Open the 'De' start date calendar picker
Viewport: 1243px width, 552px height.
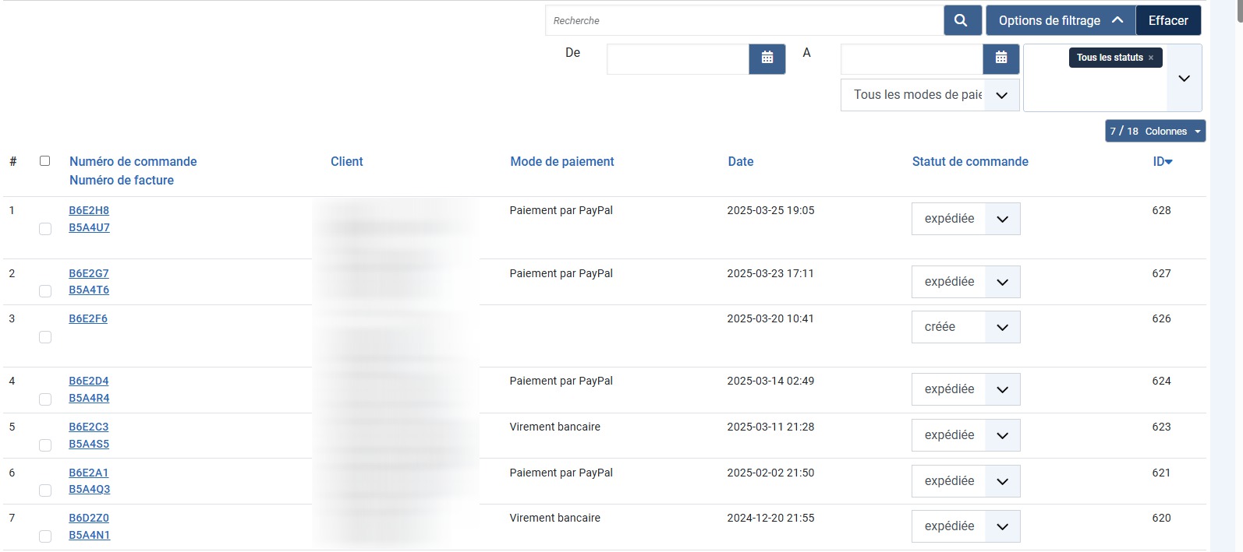tap(767, 58)
